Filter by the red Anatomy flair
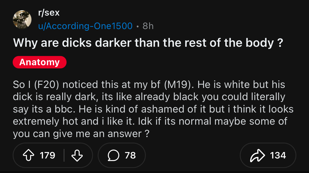The width and height of the screenshot is (309, 173). point(40,62)
